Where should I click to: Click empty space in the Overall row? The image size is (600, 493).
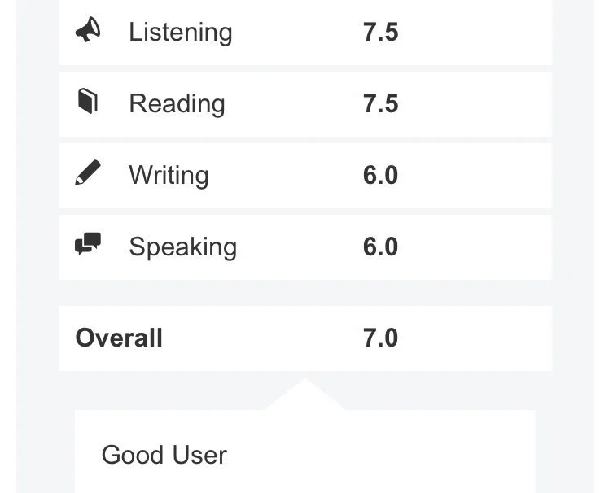tap(475, 338)
